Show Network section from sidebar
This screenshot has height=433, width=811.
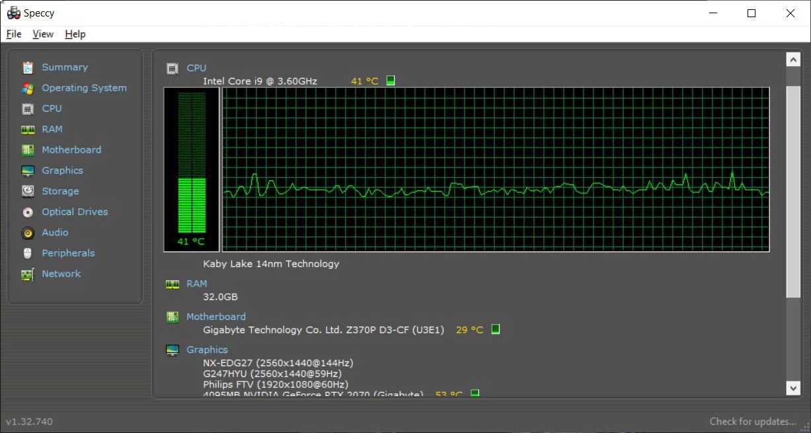pos(61,274)
